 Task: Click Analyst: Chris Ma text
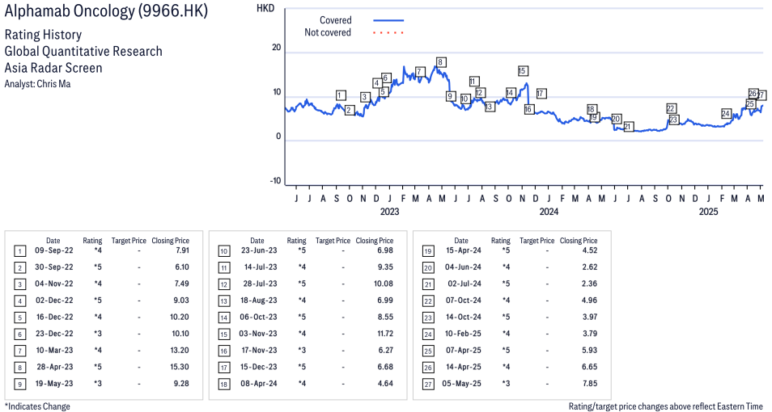[x=37, y=84]
